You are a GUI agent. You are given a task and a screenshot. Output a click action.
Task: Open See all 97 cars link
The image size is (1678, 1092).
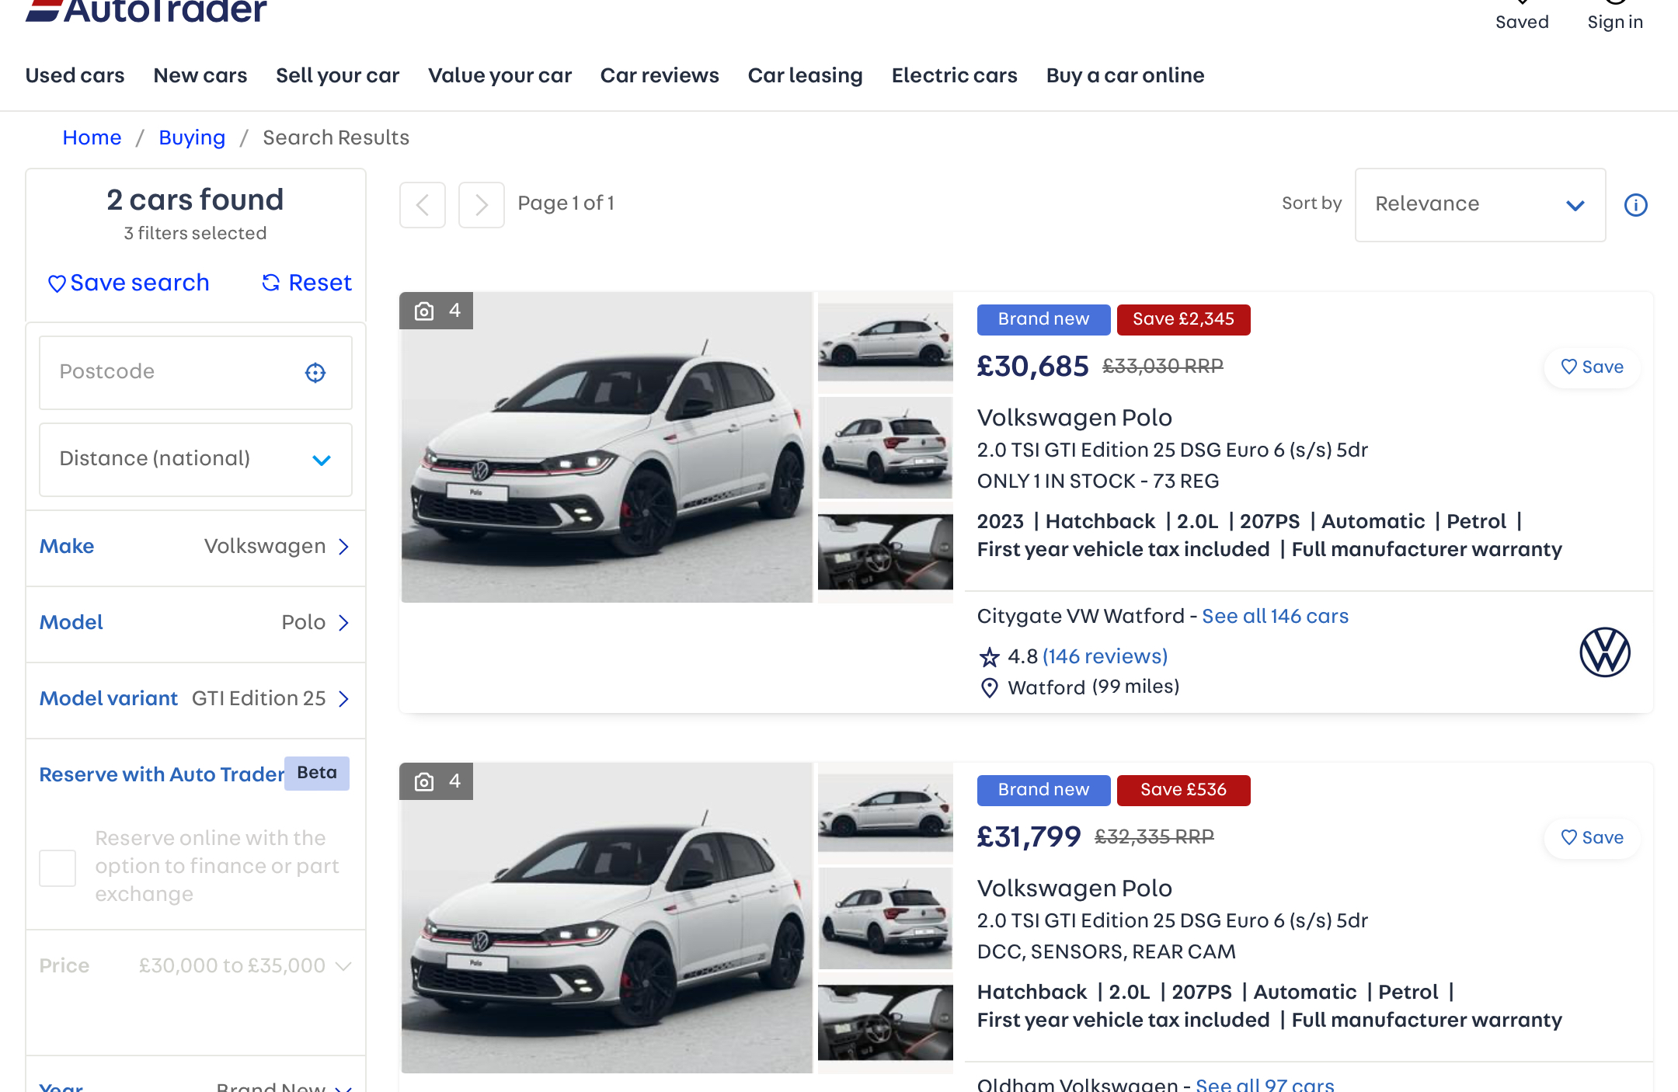[x=1265, y=1084]
